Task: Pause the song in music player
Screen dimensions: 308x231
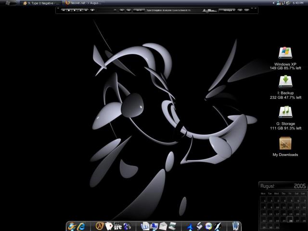Action: click(80, 10)
